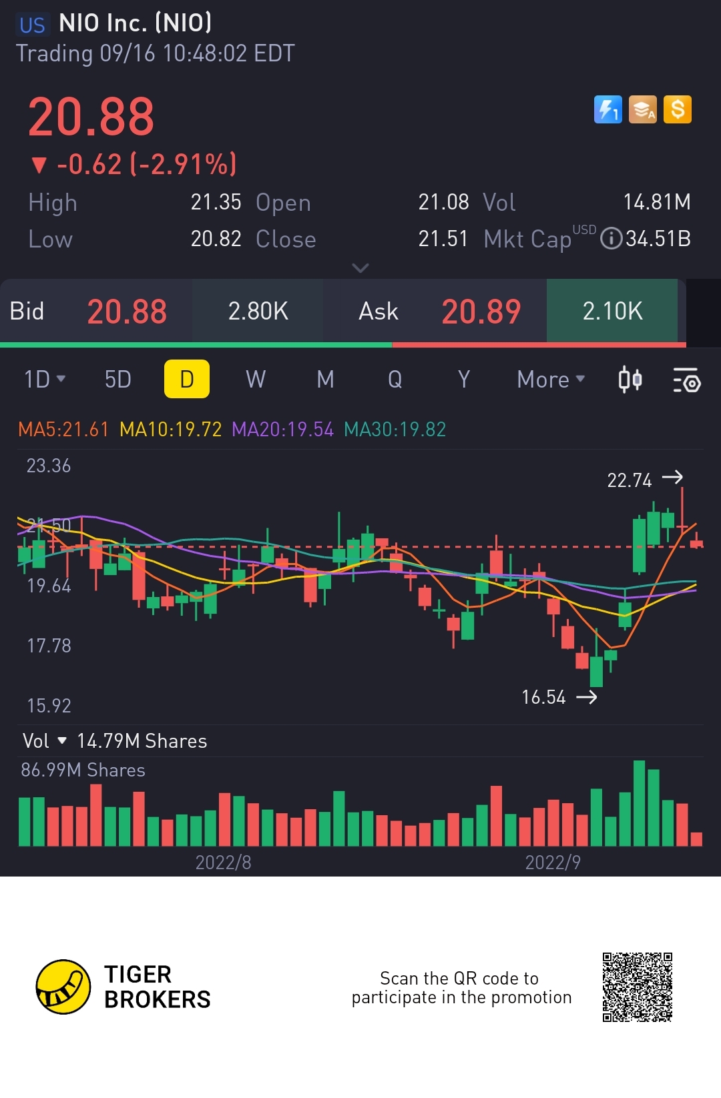
Task: Tap the MA20:19.54 indicator label
Action: pyautogui.click(x=282, y=429)
